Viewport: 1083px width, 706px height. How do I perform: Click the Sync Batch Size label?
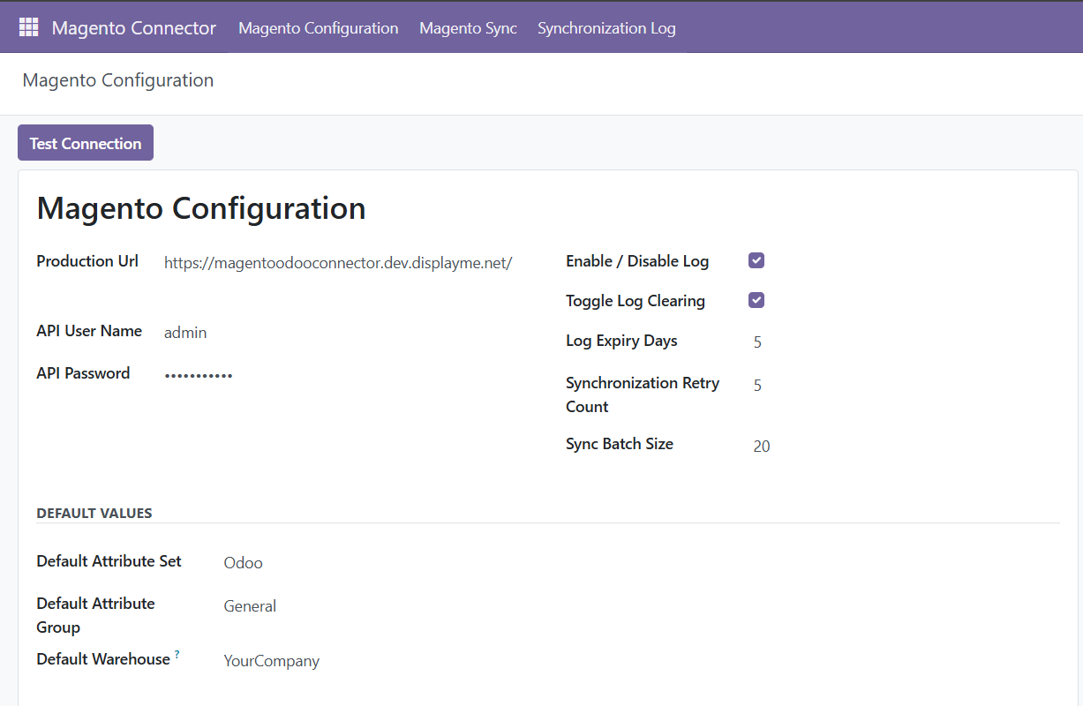point(620,444)
